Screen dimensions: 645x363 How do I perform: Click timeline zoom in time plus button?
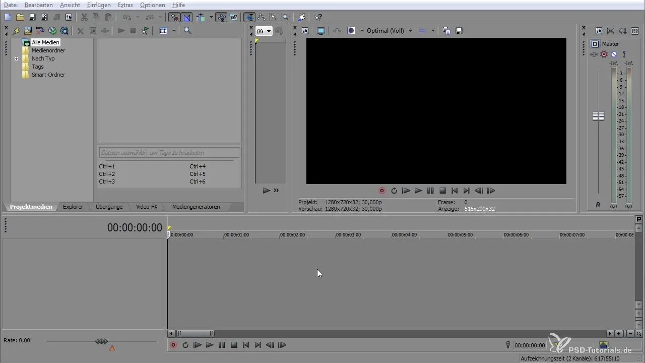click(x=619, y=334)
